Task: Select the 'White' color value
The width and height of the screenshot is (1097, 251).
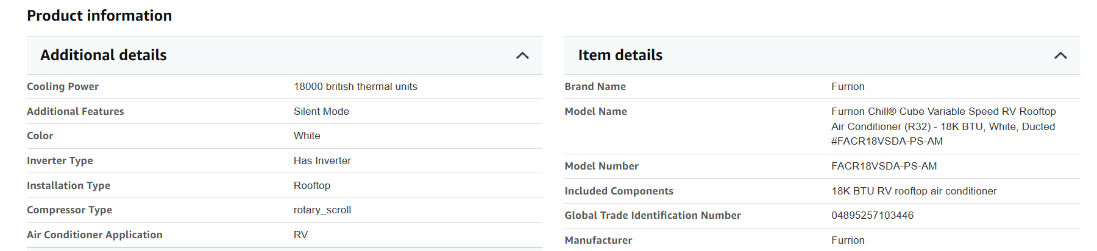Action: (x=307, y=136)
